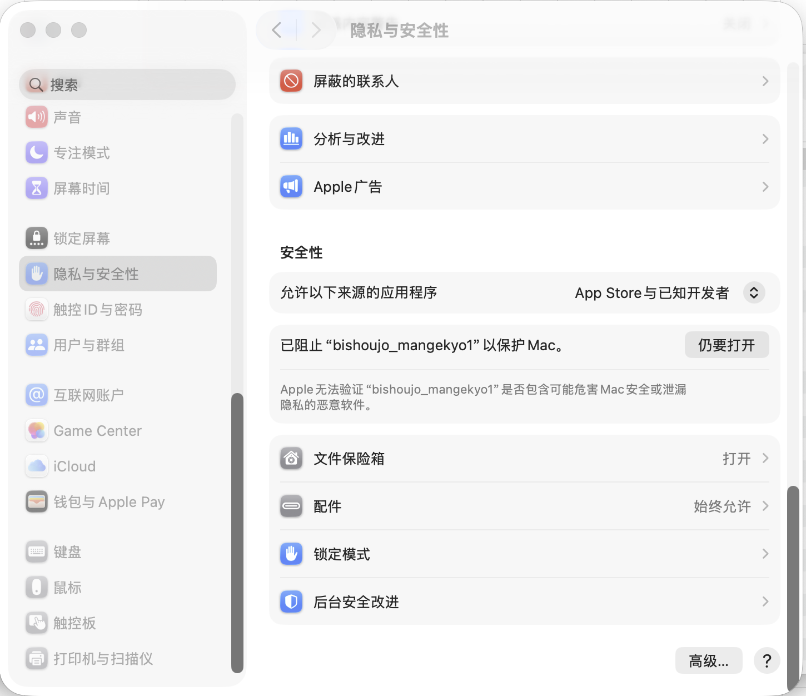Expand the 文件保险箱 row chevron
Screen dimensions: 806x696
pyautogui.click(x=765, y=458)
